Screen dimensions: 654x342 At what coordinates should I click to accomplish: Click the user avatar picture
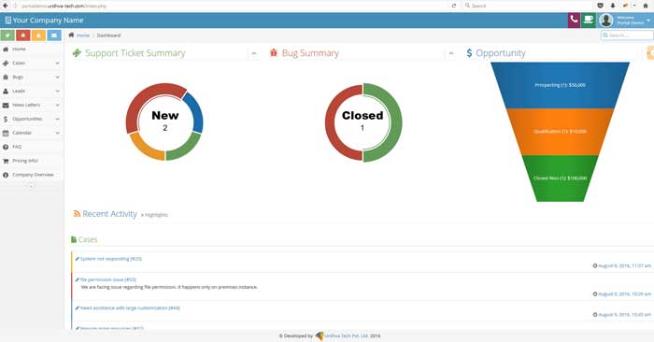coord(606,20)
